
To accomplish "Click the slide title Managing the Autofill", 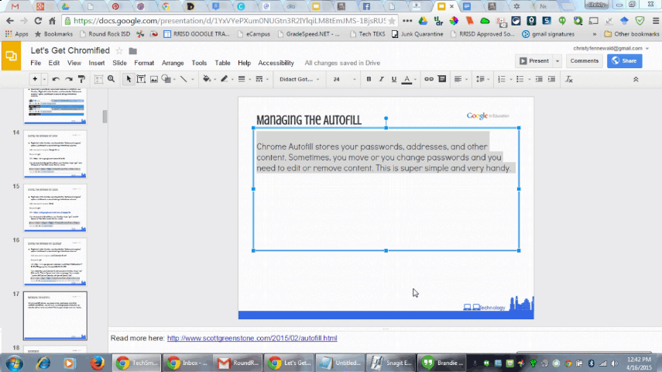I will 309,120.
